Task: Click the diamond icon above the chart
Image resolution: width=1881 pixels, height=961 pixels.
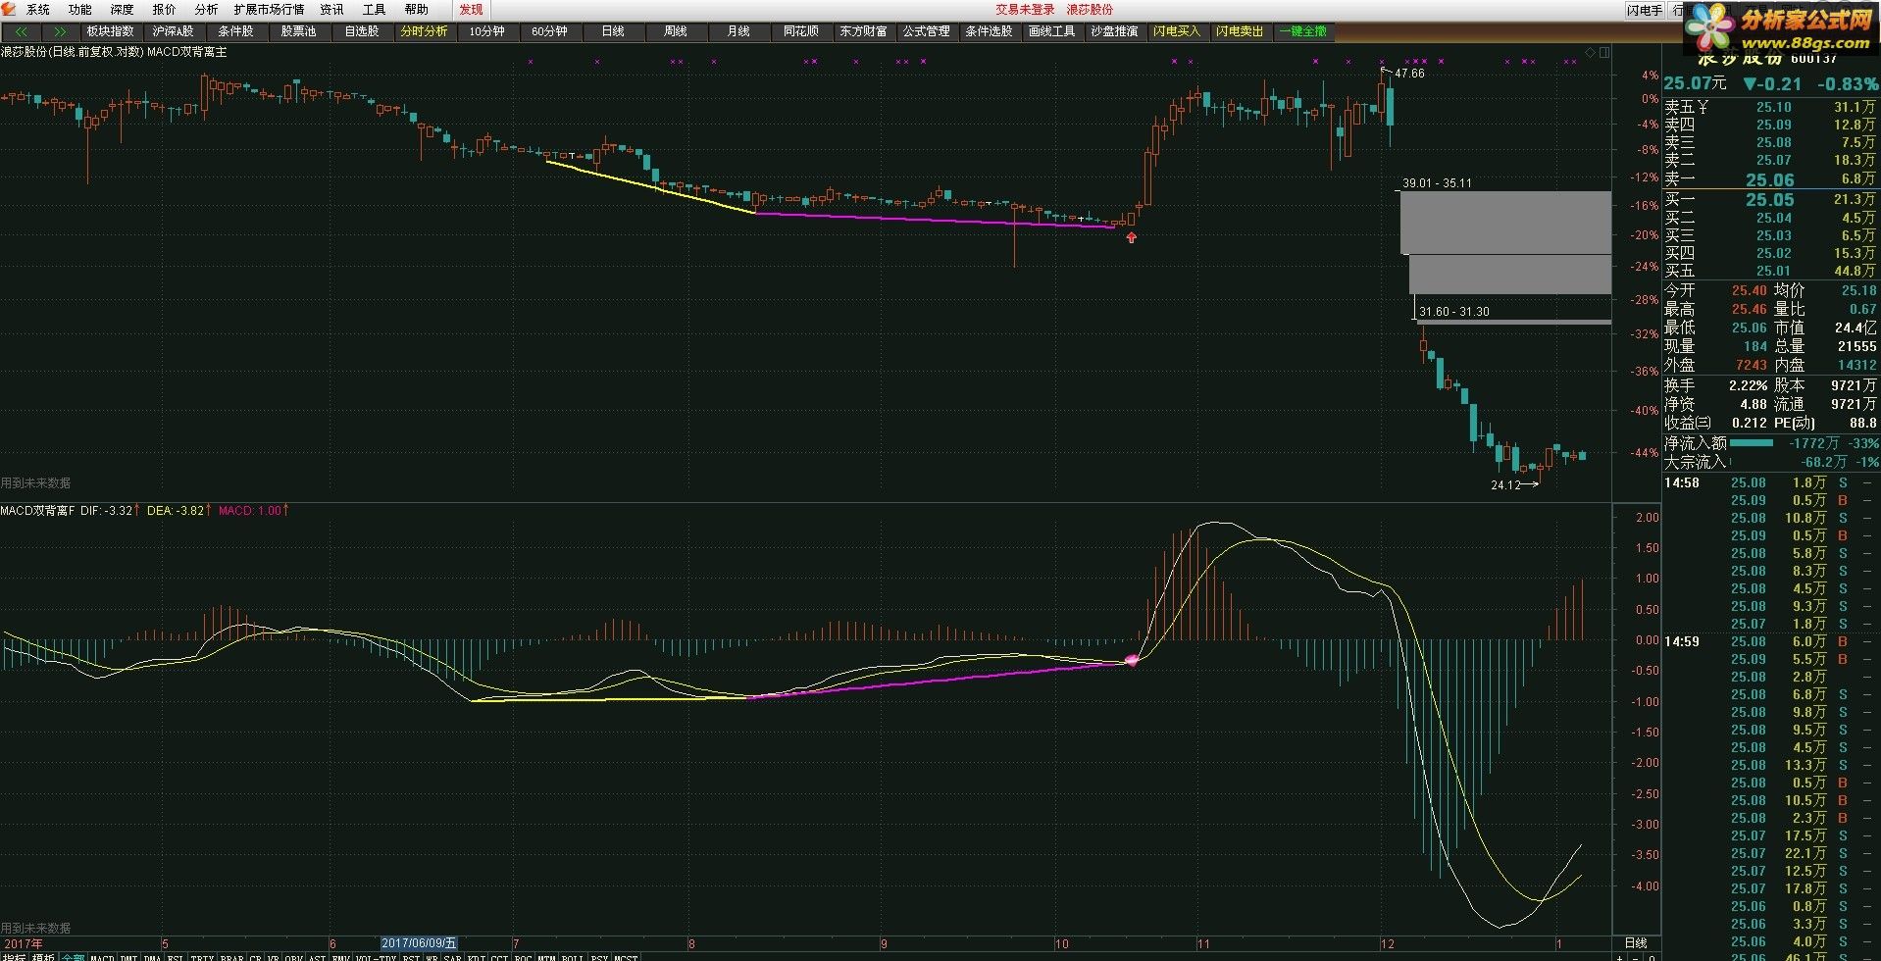Action: [1590, 52]
